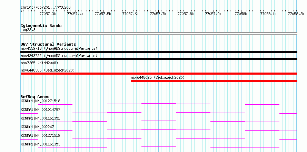The image size is (307, 152).
Task: Click the Cytogenetic Bands track title
Action: pos(41,26)
